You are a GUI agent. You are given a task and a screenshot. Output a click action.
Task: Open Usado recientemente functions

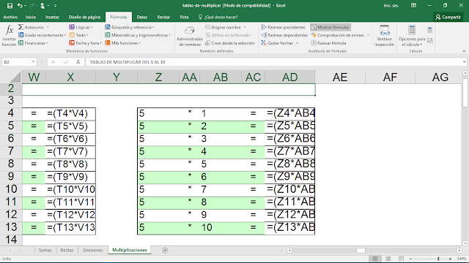pos(43,35)
